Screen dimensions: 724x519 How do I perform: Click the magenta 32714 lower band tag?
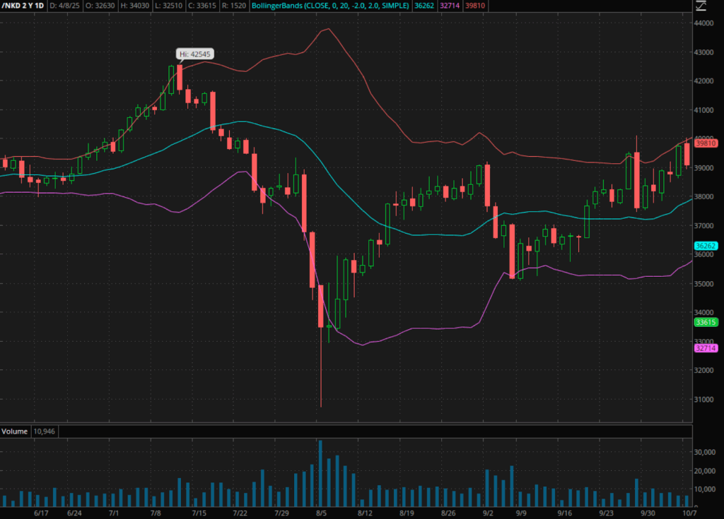(706, 348)
